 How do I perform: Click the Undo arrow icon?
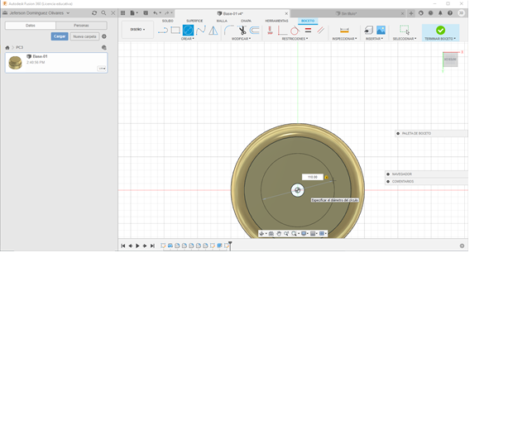pos(156,13)
